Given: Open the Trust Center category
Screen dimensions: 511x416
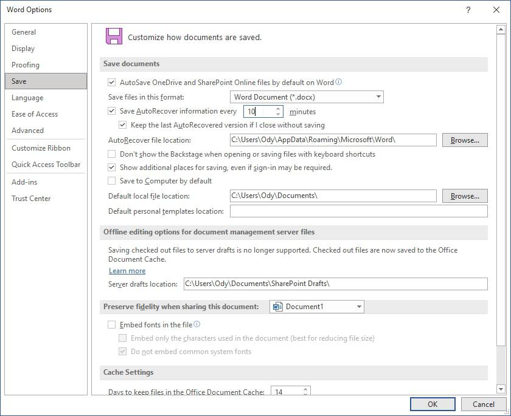Looking at the screenshot, I should (x=46, y=199).
